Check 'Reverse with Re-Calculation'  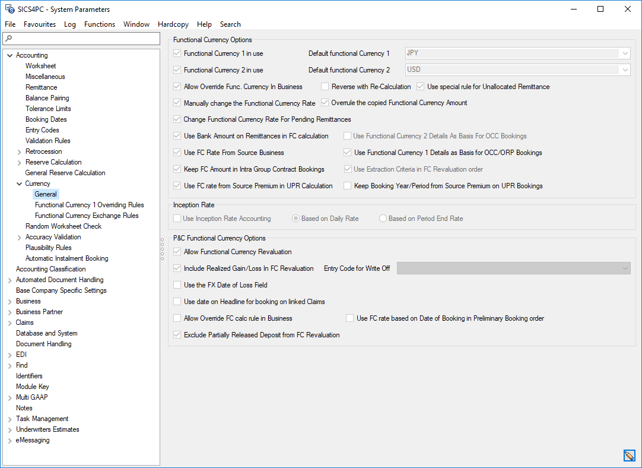(325, 86)
